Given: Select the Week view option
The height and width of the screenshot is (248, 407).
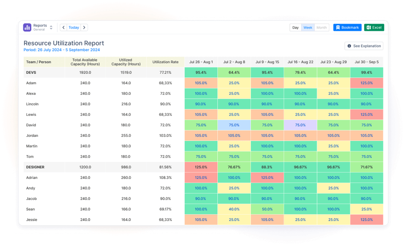Looking at the screenshot, I should click(308, 27).
